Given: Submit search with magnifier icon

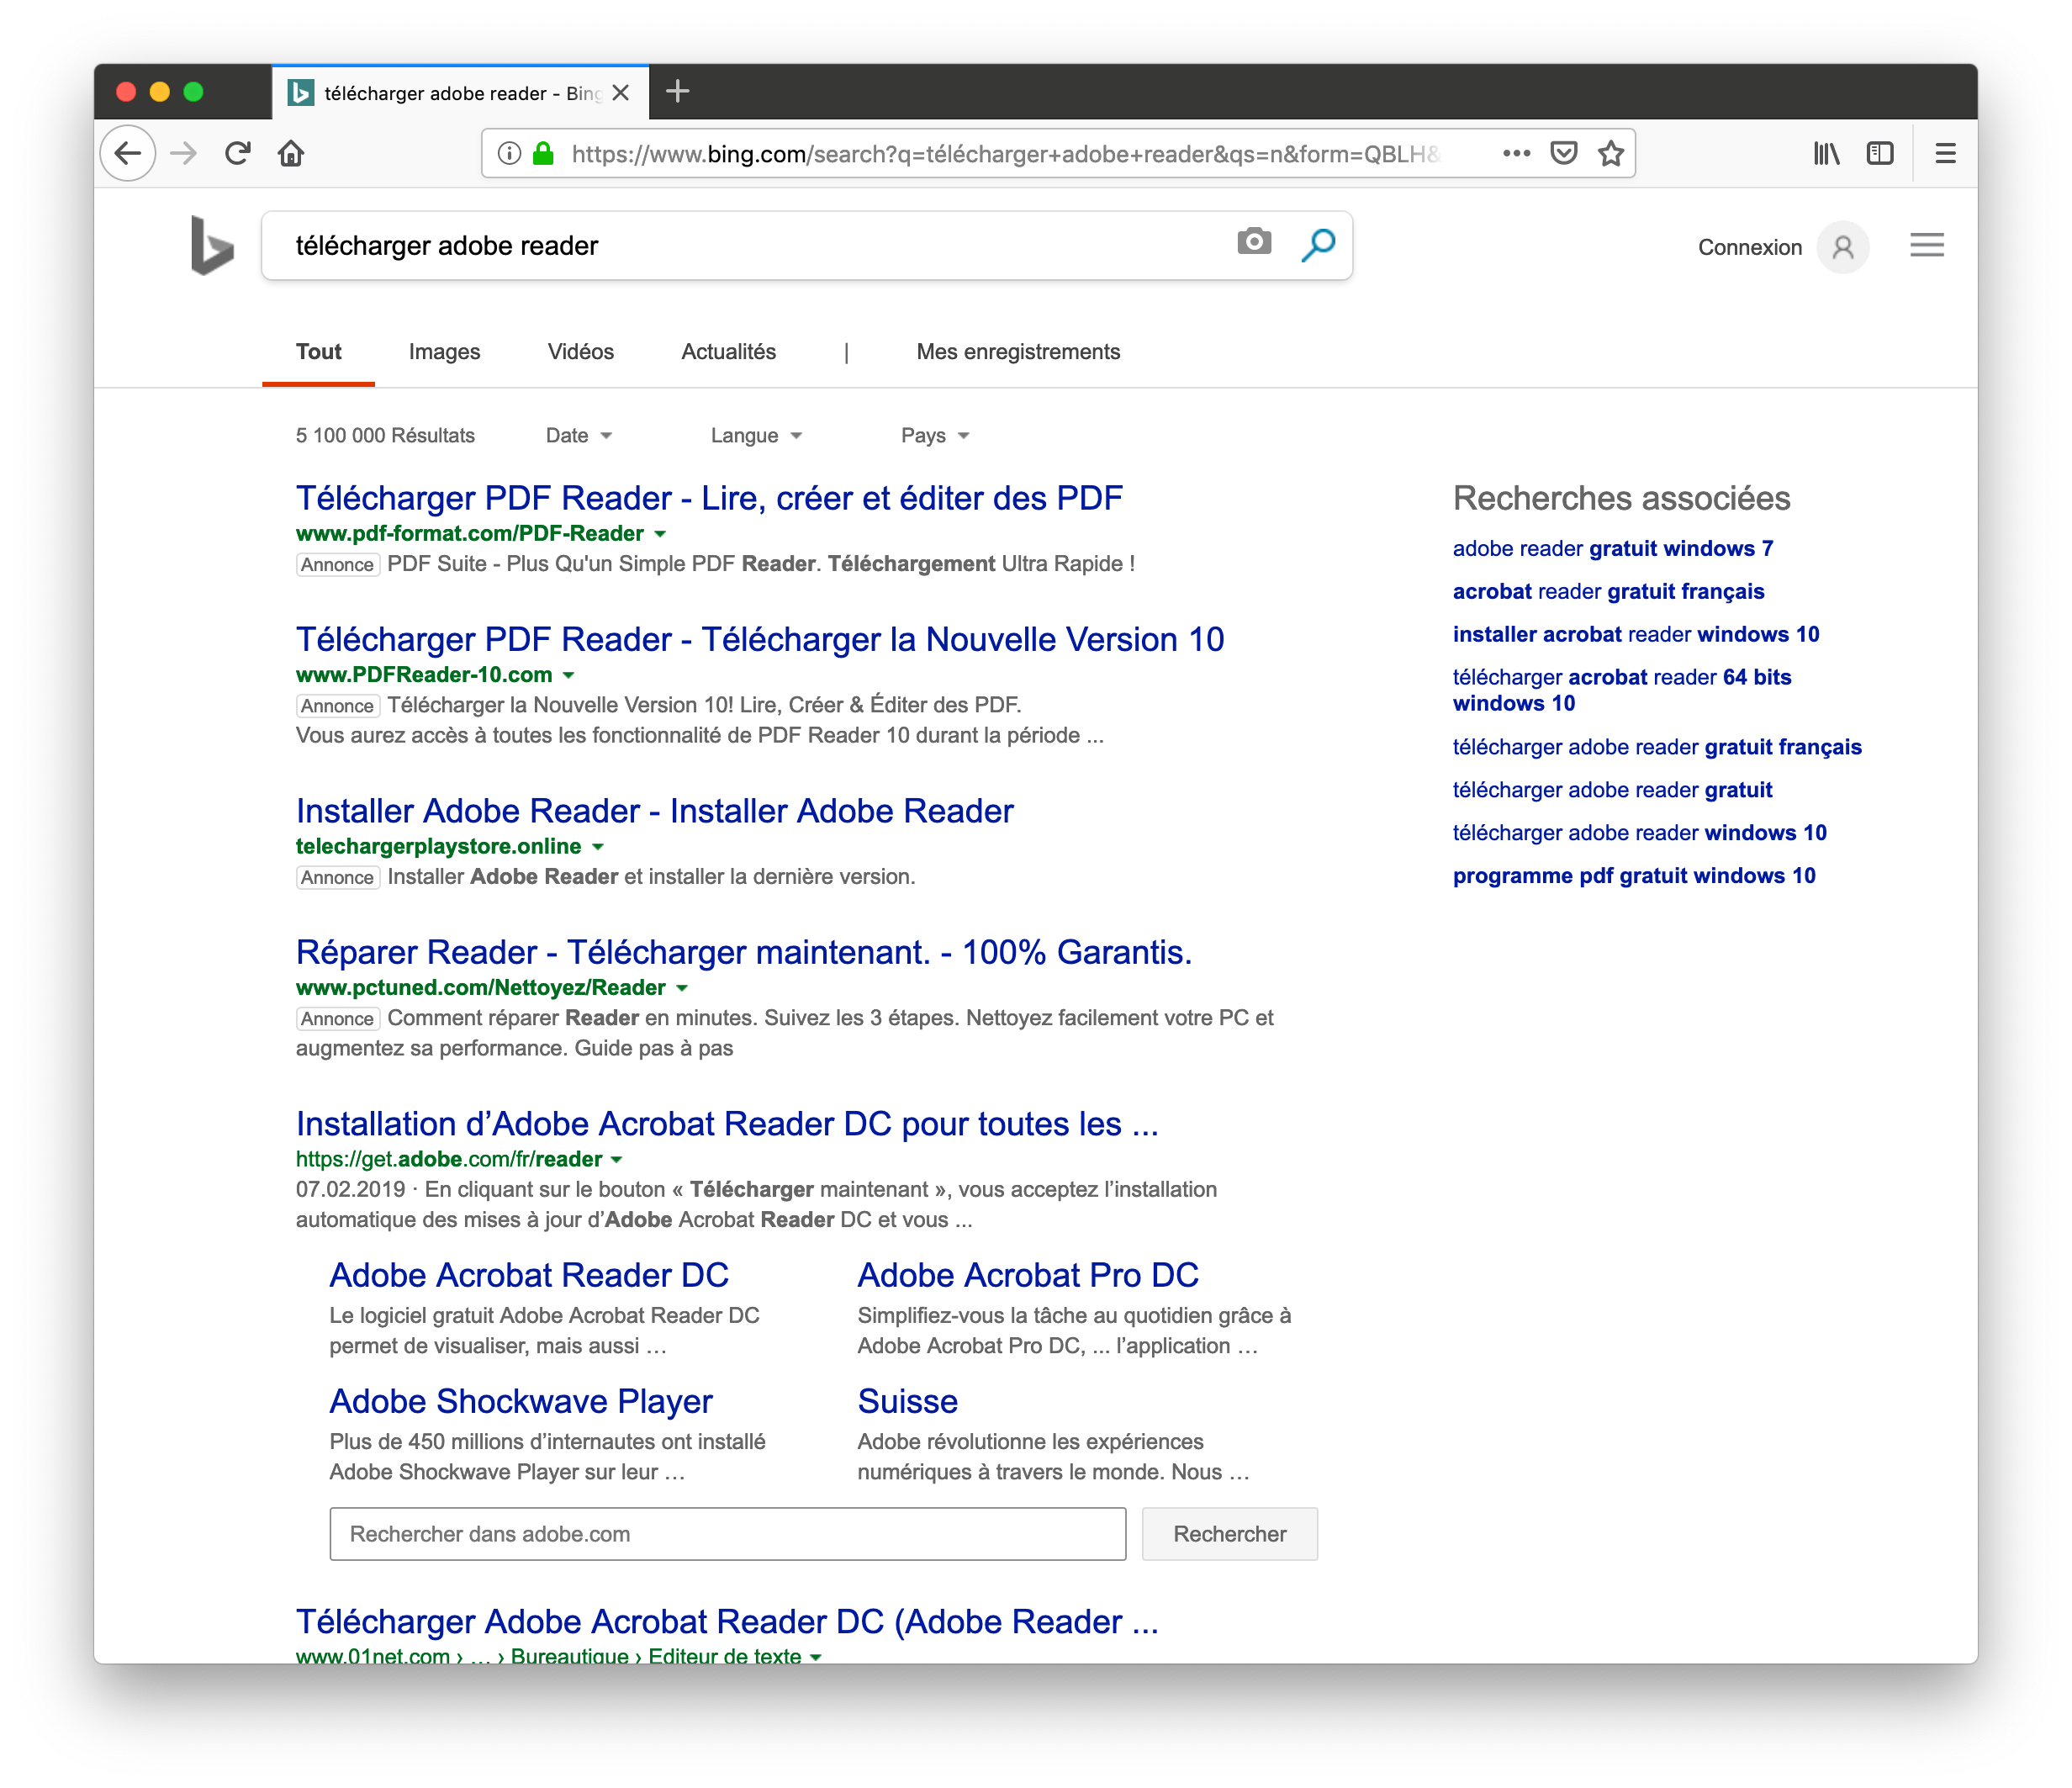Looking at the screenshot, I should click(x=1318, y=244).
